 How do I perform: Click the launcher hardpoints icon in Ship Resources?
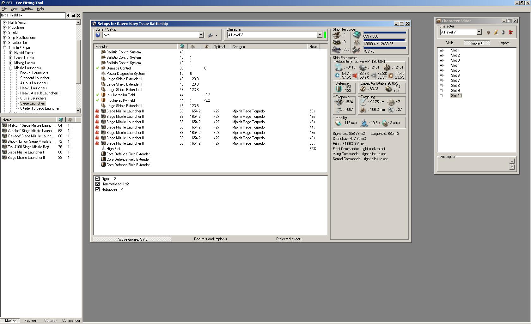coord(337,42)
